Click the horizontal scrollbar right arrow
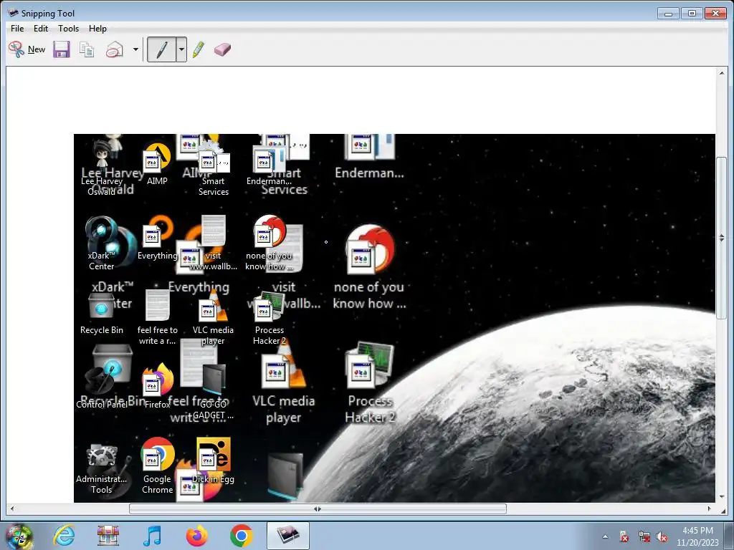This screenshot has width=734, height=550. 709,508
